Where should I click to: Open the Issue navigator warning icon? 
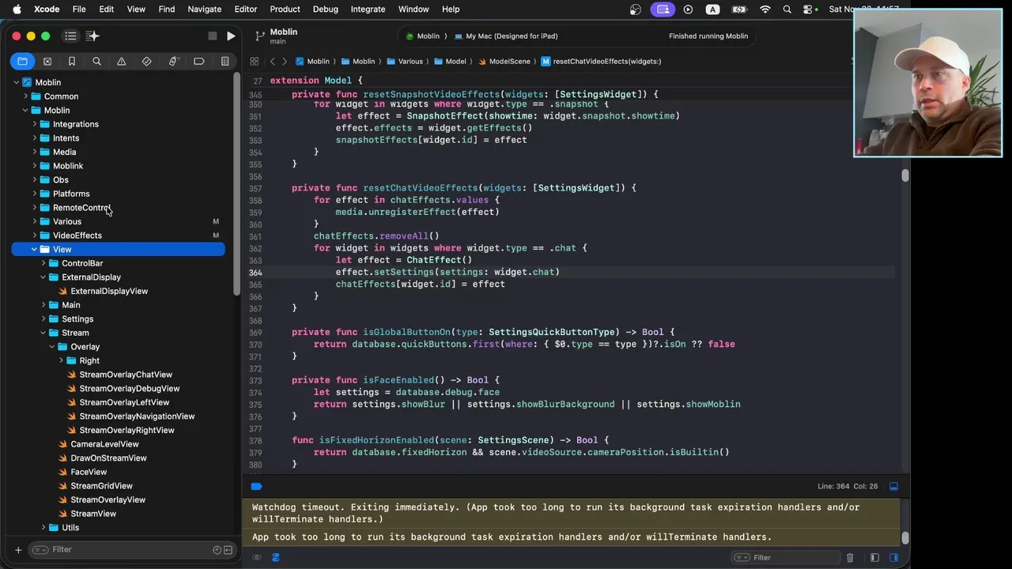[x=121, y=61]
